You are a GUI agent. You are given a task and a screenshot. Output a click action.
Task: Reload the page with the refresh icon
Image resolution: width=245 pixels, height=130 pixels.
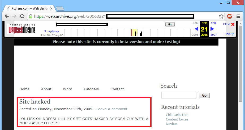tap(22, 16)
